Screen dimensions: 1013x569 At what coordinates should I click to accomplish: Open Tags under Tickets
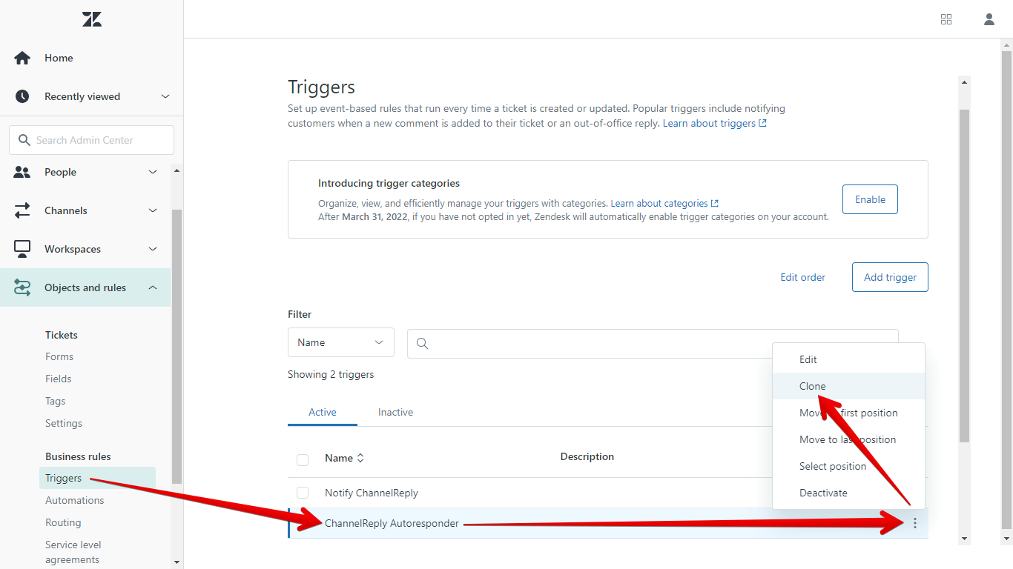click(56, 401)
